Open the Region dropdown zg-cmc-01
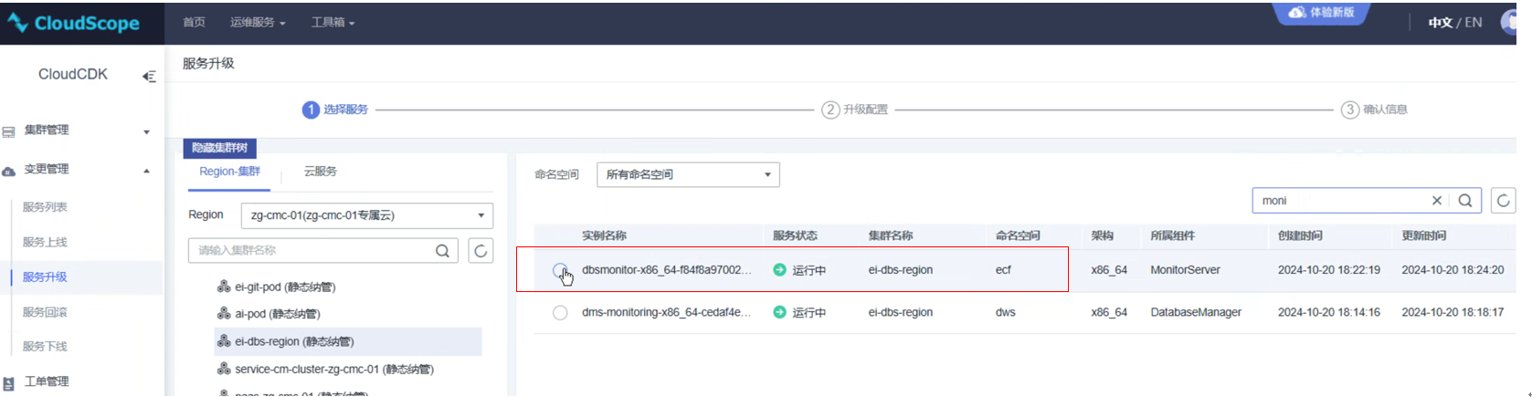Image resolution: width=1532 pixels, height=397 pixels. (367, 216)
